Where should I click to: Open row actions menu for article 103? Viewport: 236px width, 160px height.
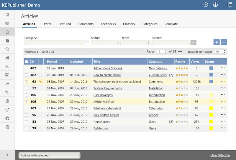coord(223,108)
